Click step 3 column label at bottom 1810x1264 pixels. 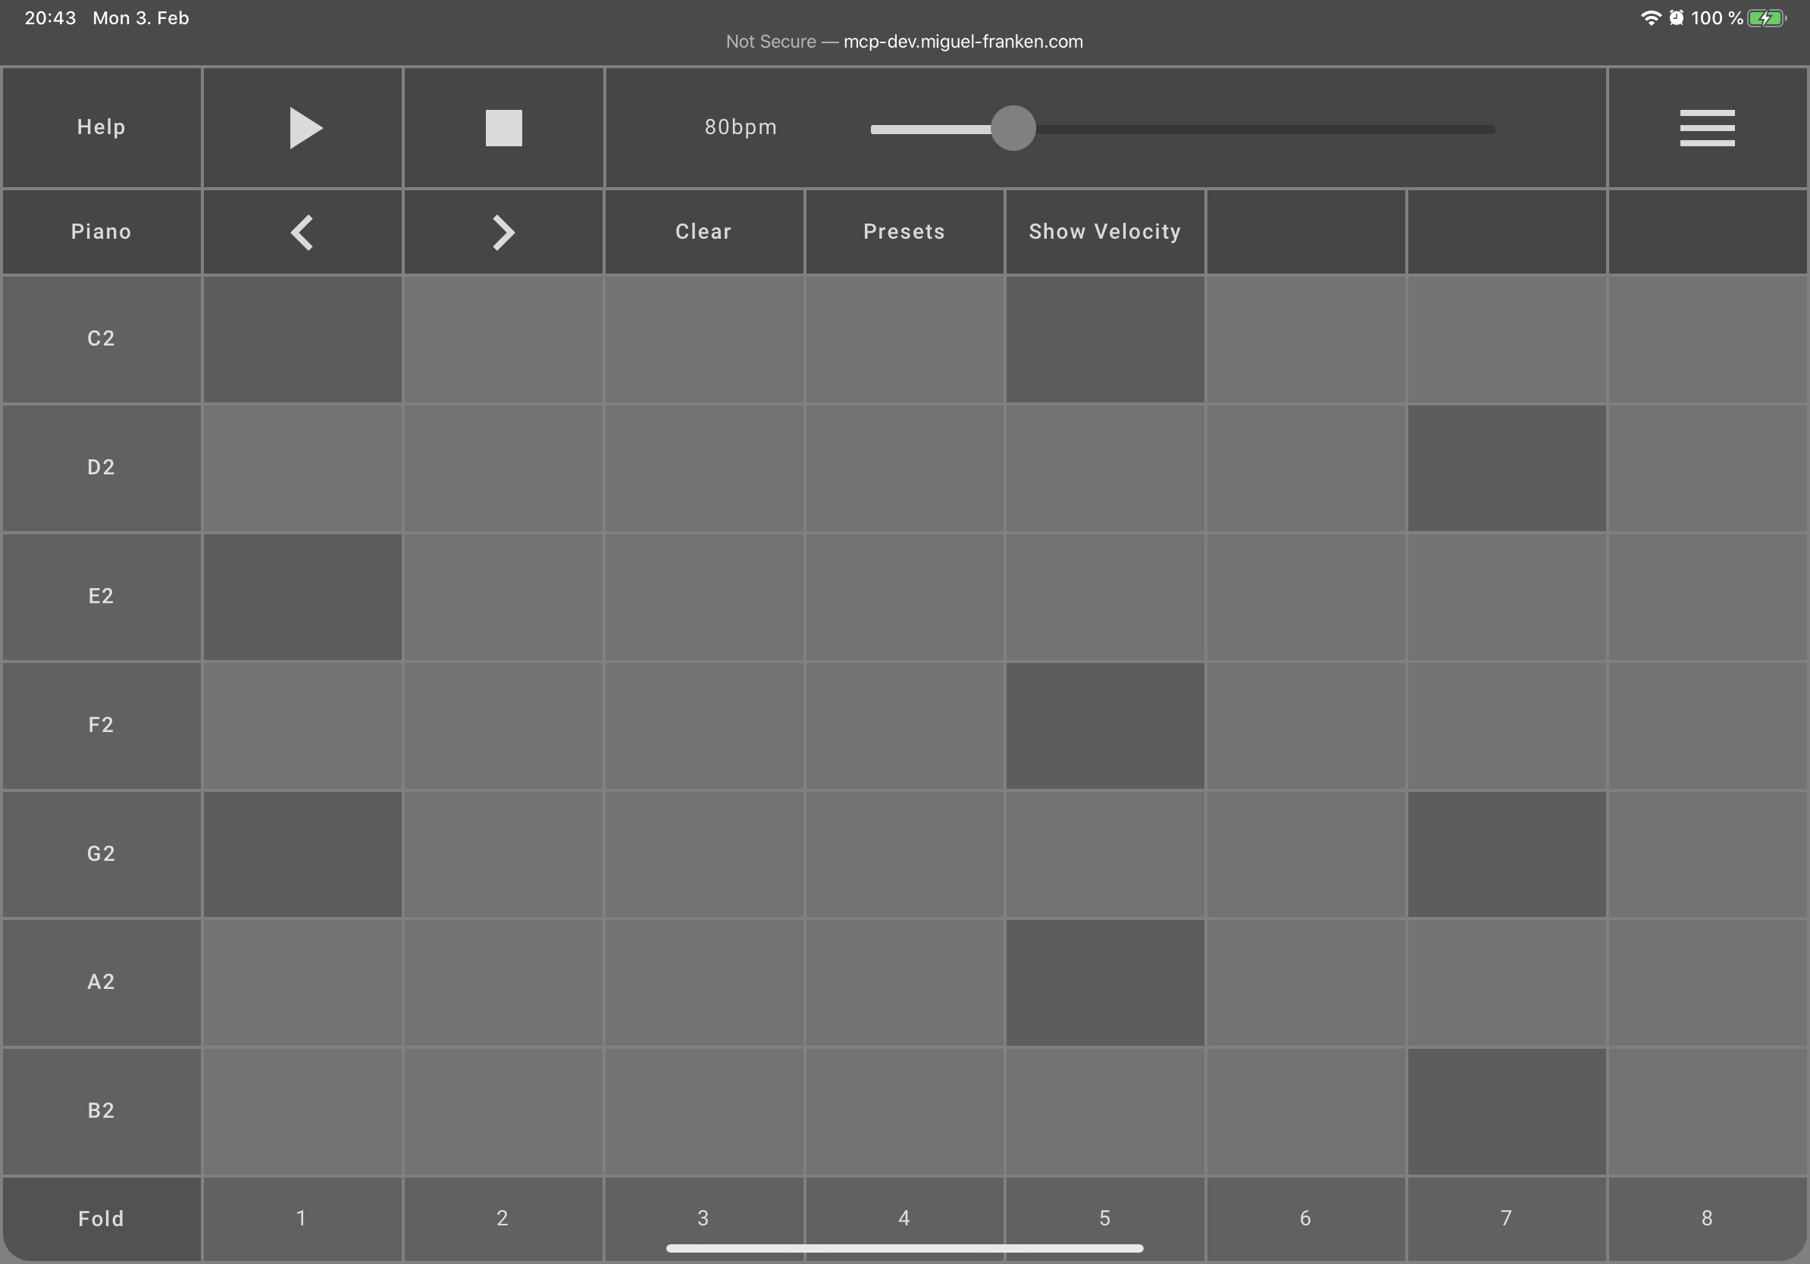point(703,1219)
